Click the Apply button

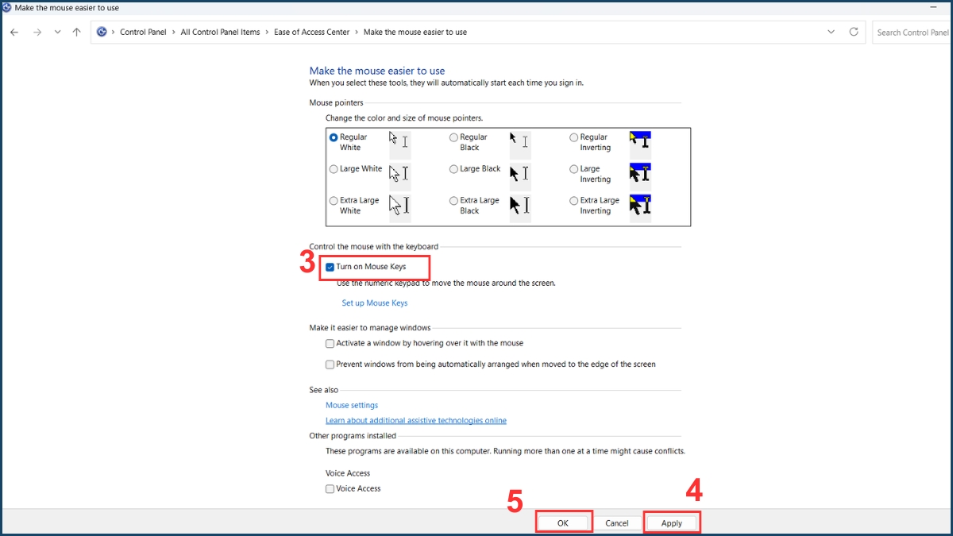(x=672, y=523)
